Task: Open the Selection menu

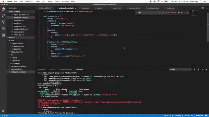Action: pos(29,1)
